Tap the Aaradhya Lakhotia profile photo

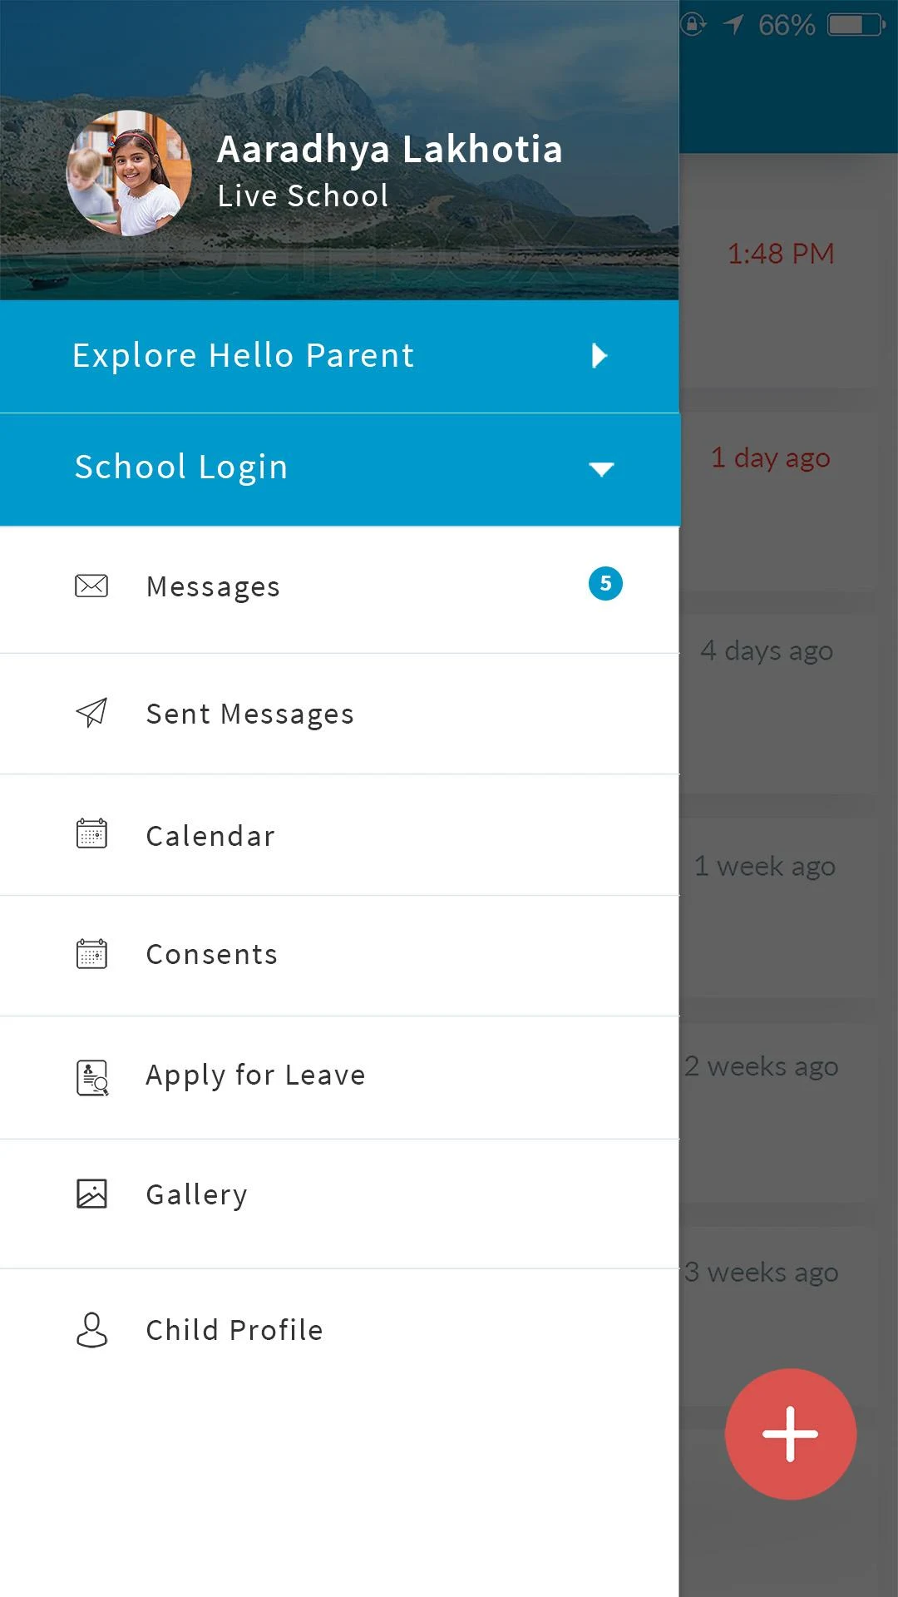coord(129,173)
